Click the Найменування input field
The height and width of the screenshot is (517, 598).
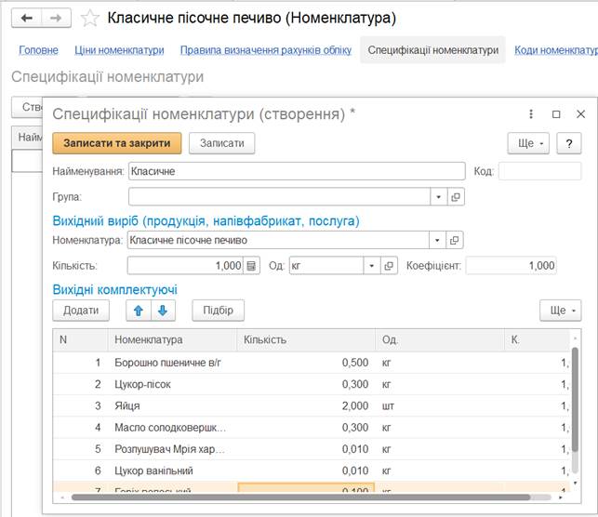[296, 171]
